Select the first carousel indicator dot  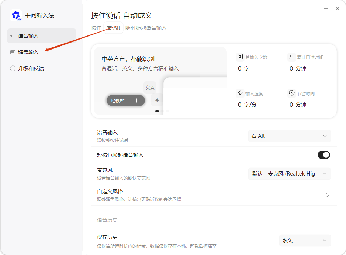pyautogui.click(x=157, y=111)
